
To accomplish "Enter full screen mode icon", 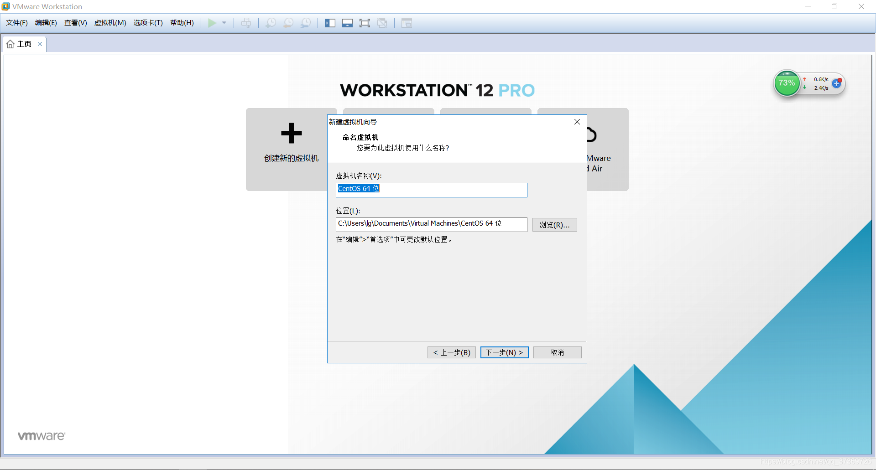I will (365, 23).
